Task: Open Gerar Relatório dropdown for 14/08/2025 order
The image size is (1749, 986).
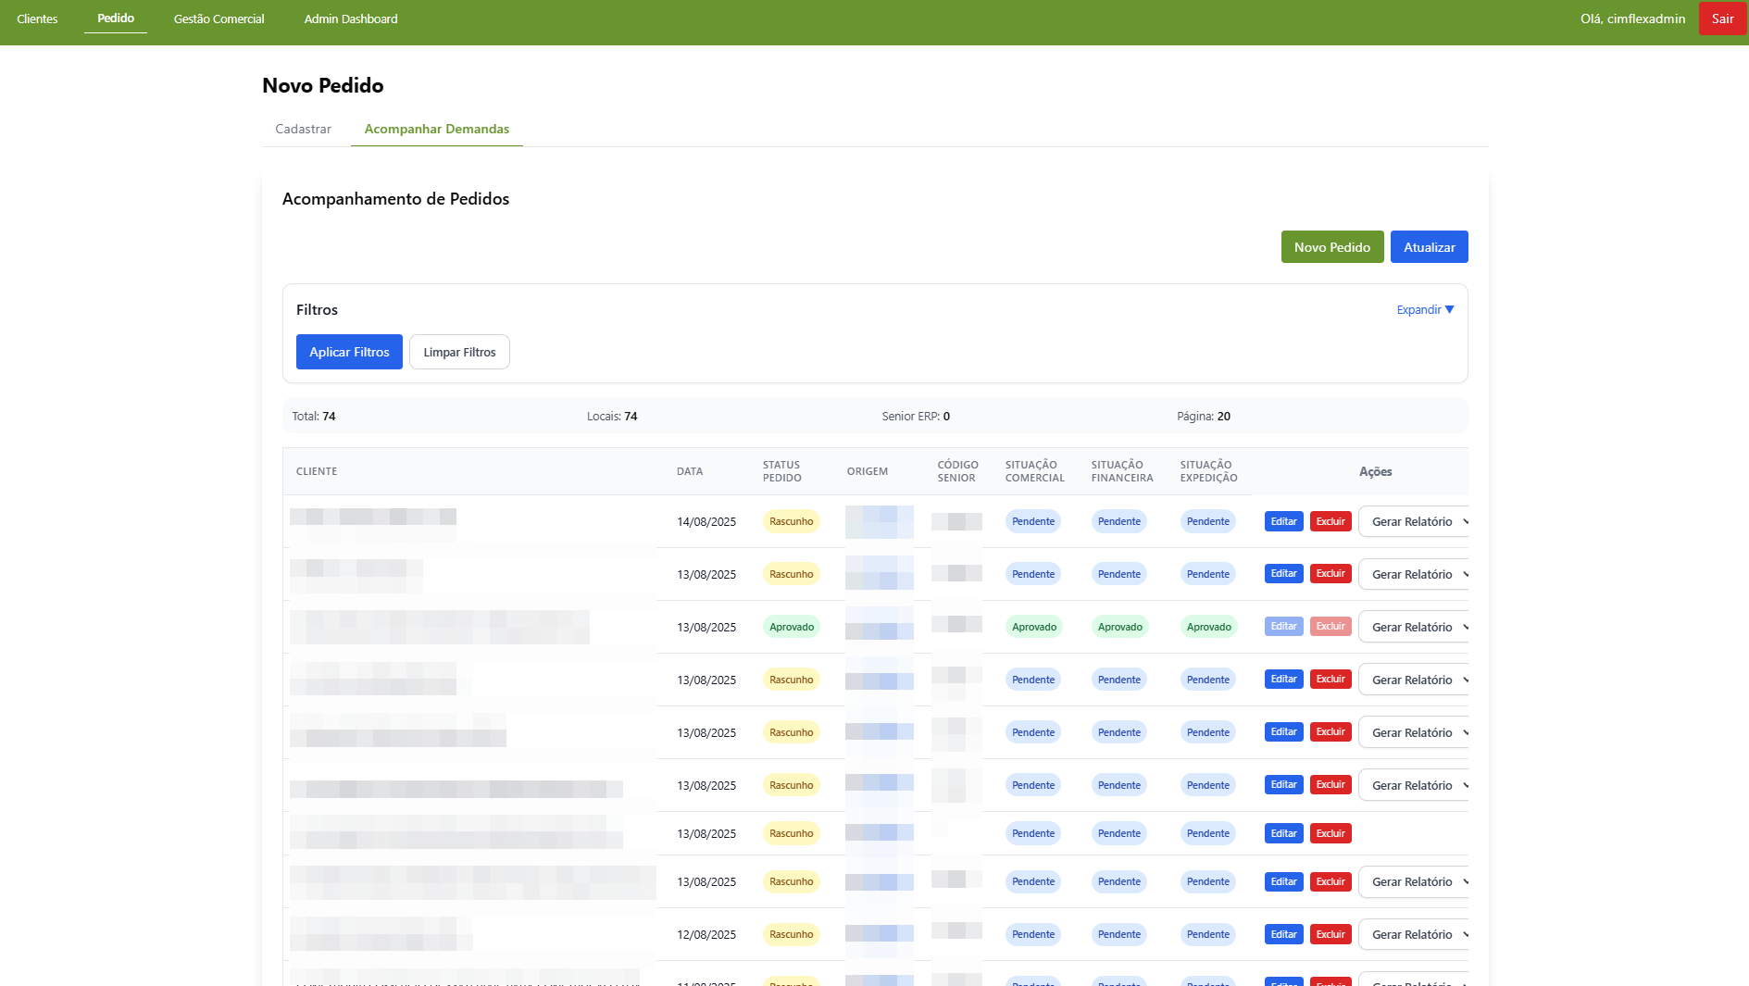Action: point(1414,522)
